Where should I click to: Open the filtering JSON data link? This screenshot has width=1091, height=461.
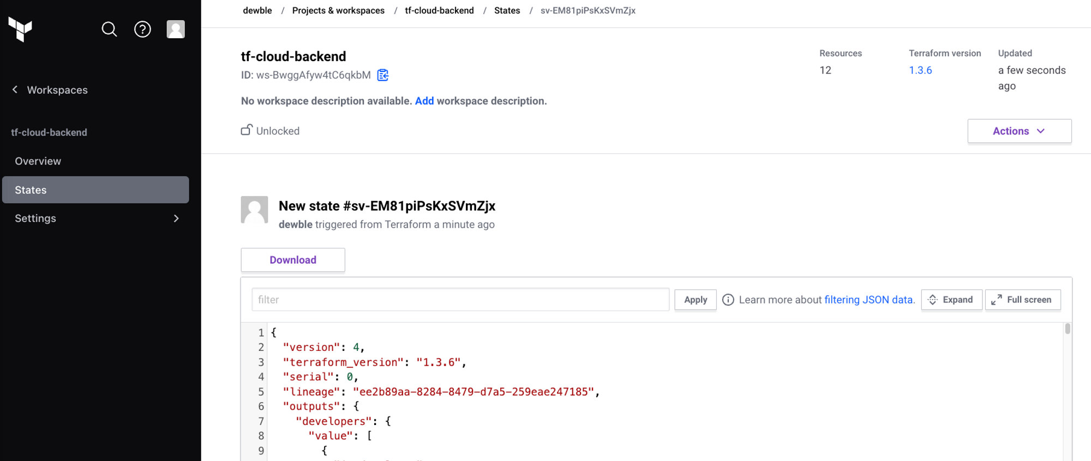[x=868, y=300]
